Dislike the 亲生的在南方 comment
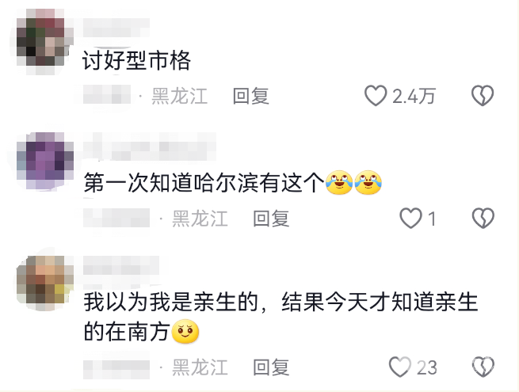The image size is (519, 392). (x=483, y=367)
